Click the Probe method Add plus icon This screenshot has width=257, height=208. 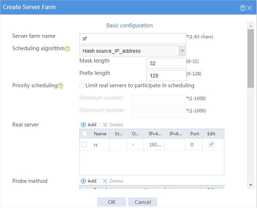click(x=83, y=181)
